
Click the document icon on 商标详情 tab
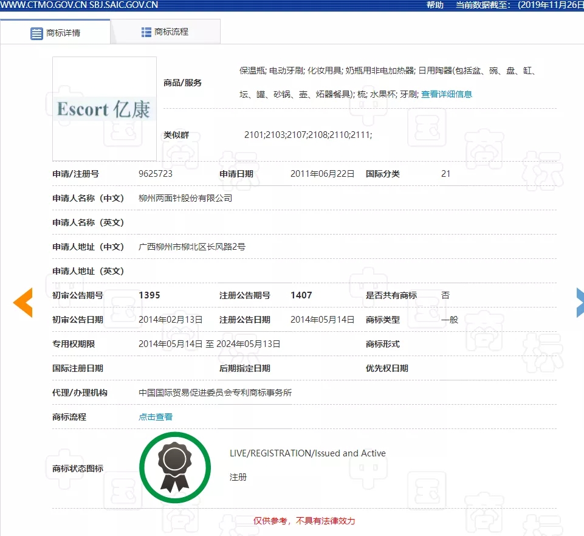pos(36,33)
